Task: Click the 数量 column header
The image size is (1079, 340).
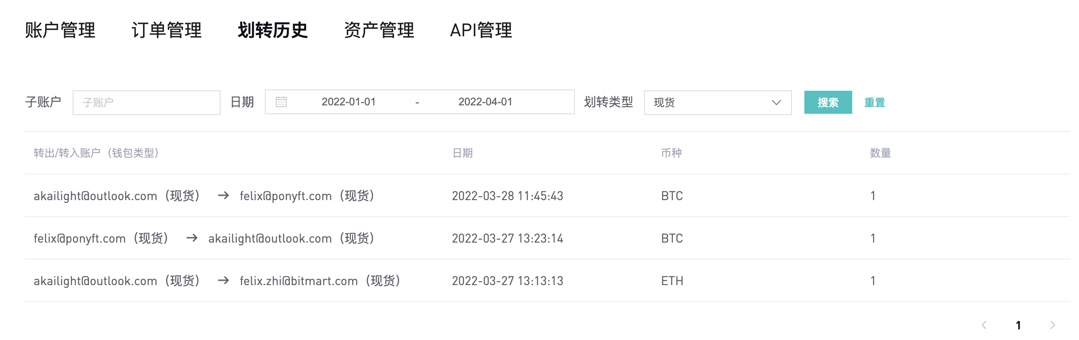Action: (x=880, y=153)
